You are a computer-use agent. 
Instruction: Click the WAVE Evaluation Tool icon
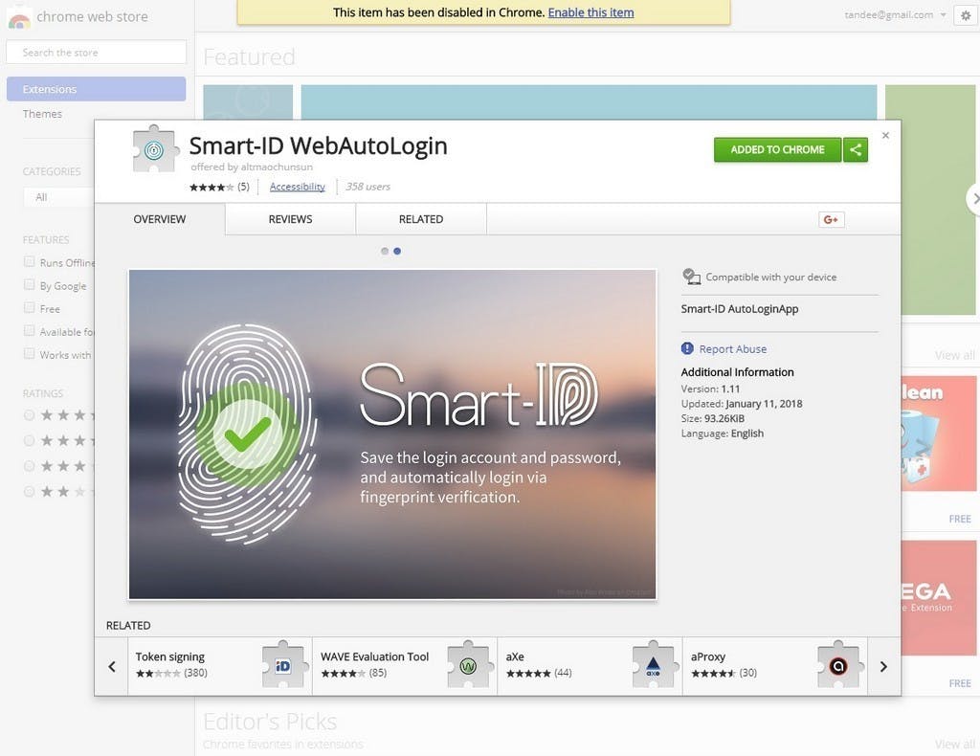tap(467, 665)
